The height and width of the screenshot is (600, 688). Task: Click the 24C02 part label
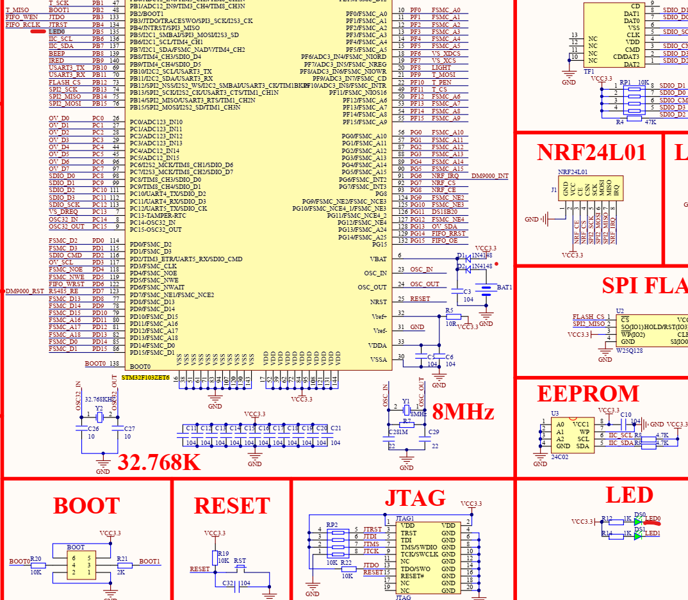559,457
